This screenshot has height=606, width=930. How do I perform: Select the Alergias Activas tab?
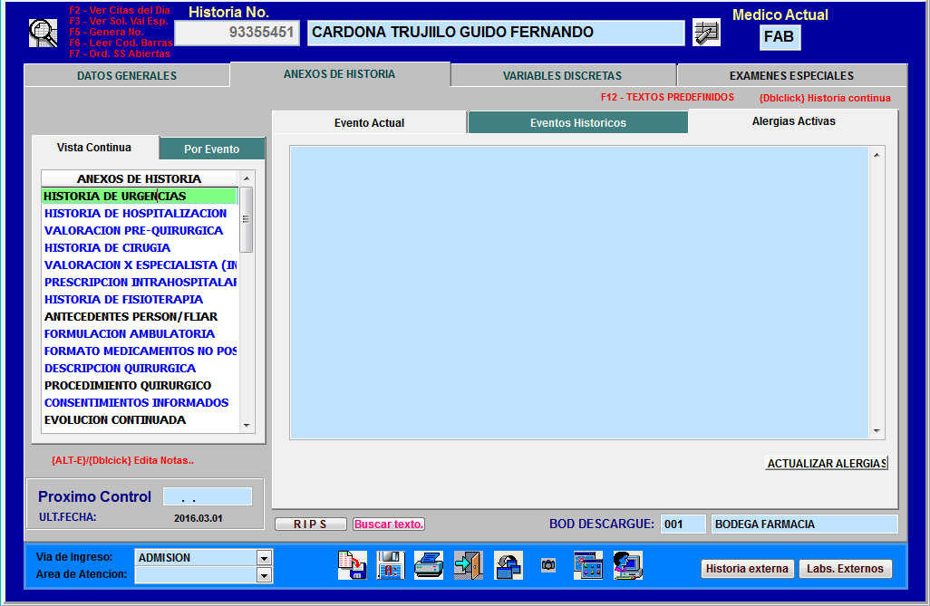point(794,121)
